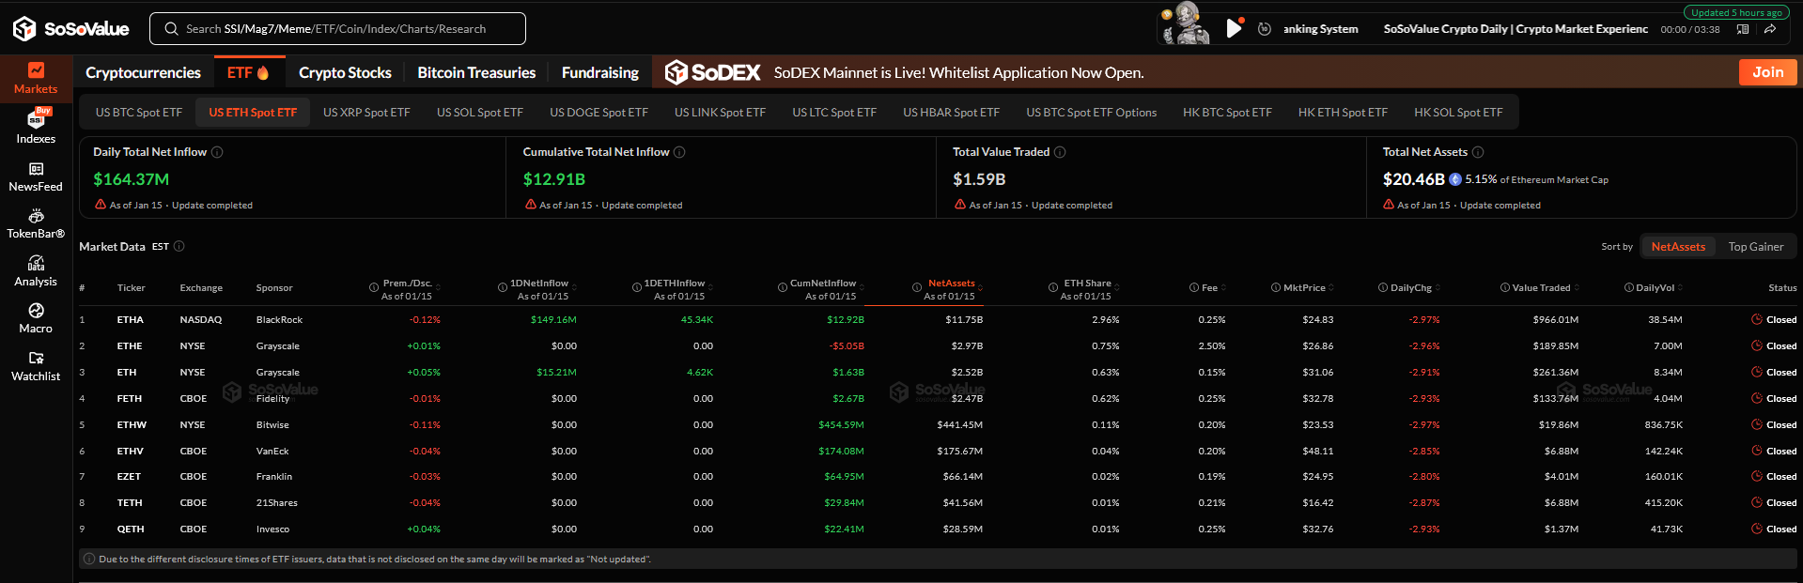This screenshot has height=583, width=1803.
Task: Switch to Cryptocurrencies top tab
Action: pos(143,72)
